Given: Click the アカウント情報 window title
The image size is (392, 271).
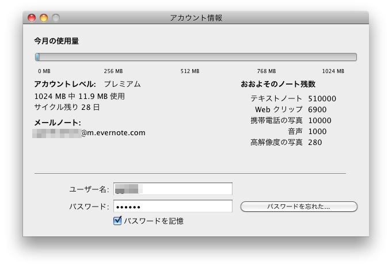Looking at the screenshot, I should pos(196,18).
